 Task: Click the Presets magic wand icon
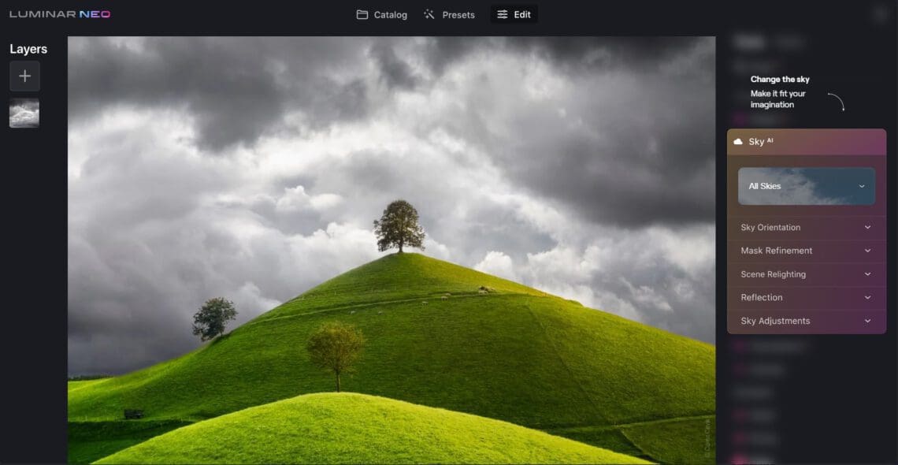click(429, 15)
